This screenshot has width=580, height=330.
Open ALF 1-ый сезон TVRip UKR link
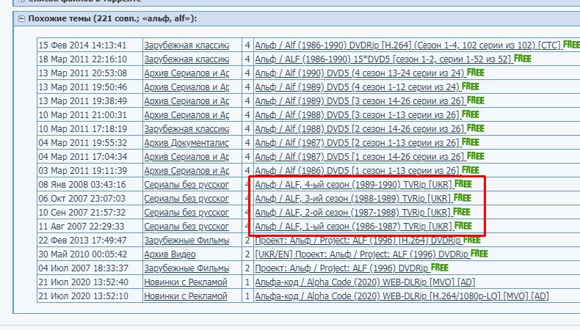coord(354,226)
